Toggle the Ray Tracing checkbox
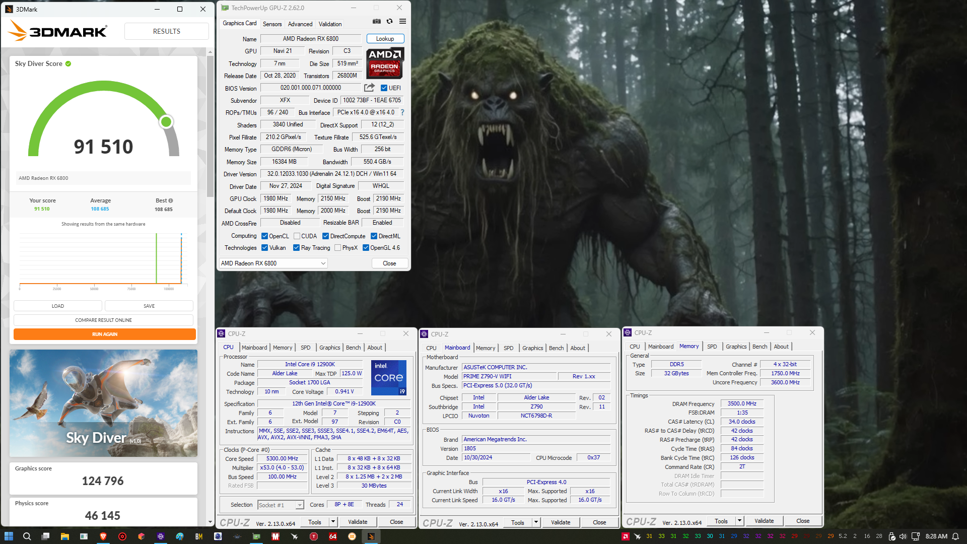Screen dimensions: 967x544 pos(297,247)
